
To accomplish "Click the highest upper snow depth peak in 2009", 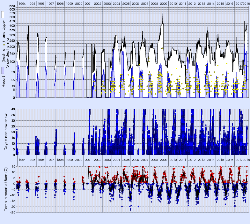I will pyautogui.click(x=162, y=14).
